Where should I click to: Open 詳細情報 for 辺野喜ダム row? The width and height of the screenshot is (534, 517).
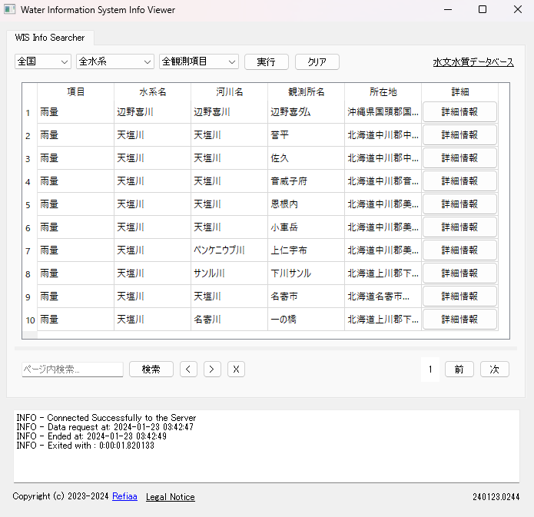click(x=459, y=112)
